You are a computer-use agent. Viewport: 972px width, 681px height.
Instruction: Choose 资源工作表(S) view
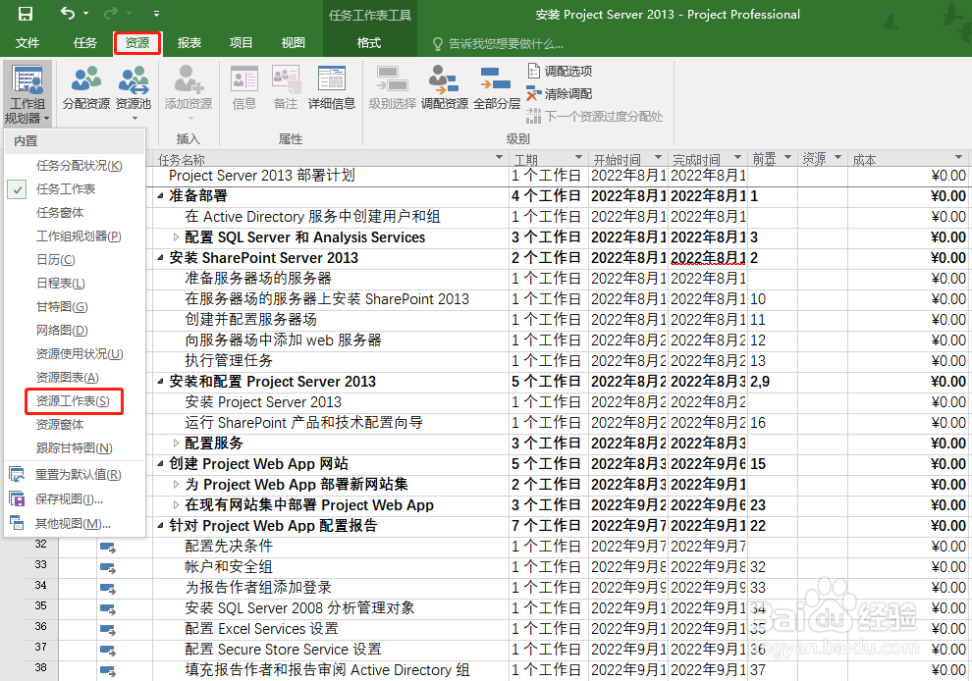[75, 401]
